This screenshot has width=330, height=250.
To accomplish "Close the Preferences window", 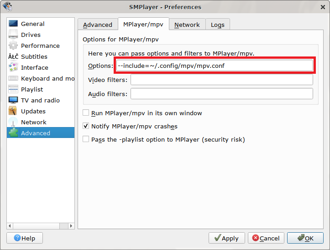I will click(323, 7).
